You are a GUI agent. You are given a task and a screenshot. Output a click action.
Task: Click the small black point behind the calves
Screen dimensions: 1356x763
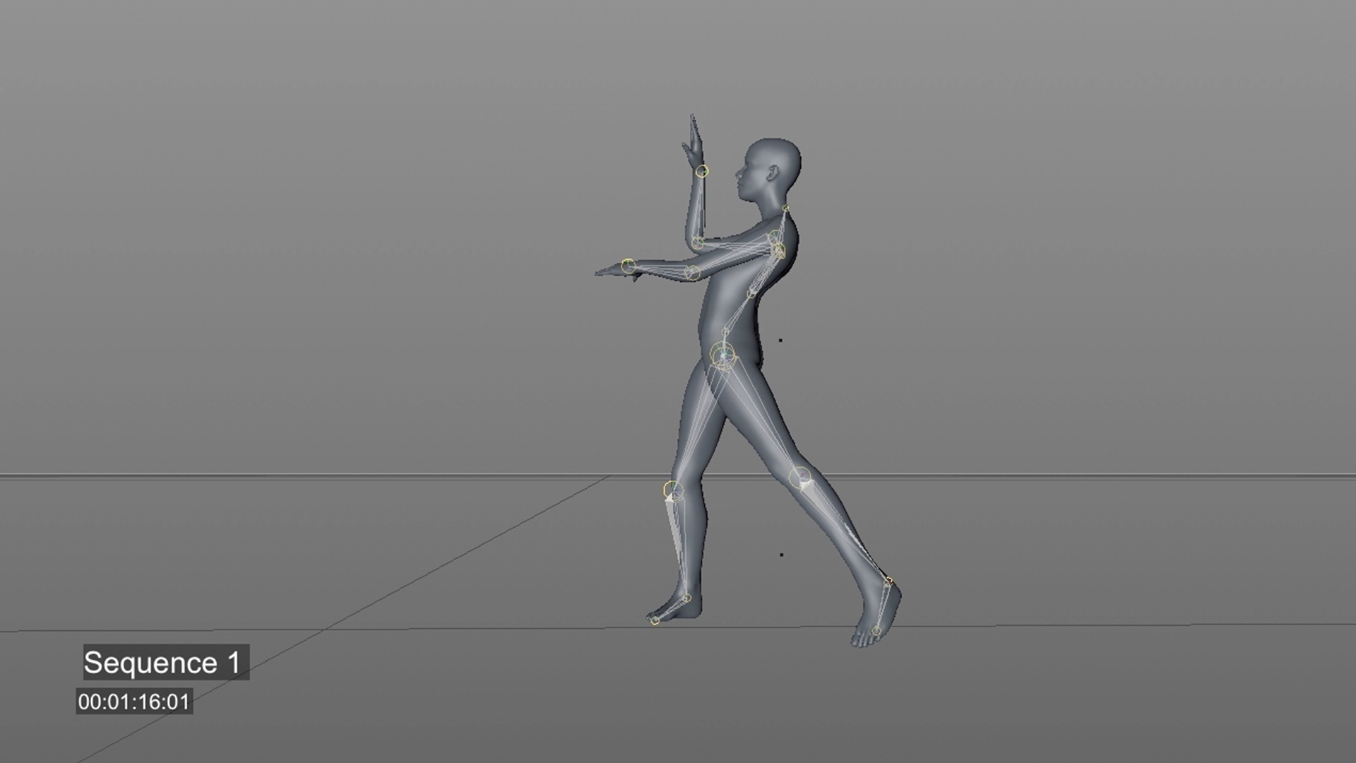(781, 555)
